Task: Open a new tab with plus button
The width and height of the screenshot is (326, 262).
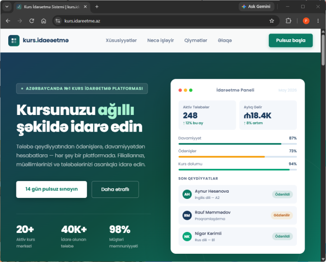Action: (97, 7)
